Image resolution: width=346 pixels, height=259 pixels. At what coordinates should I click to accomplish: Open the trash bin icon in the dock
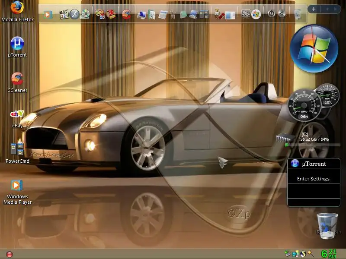pyautogui.click(x=298, y=14)
